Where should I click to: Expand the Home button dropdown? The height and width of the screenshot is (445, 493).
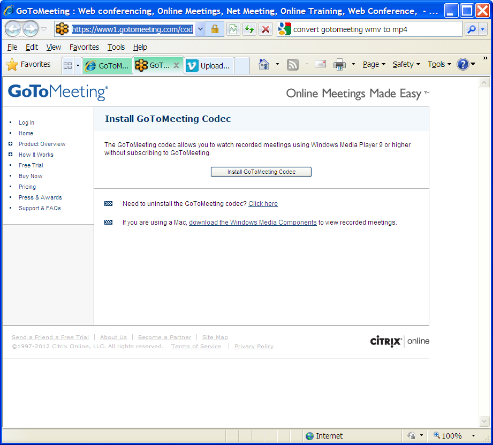277,64
